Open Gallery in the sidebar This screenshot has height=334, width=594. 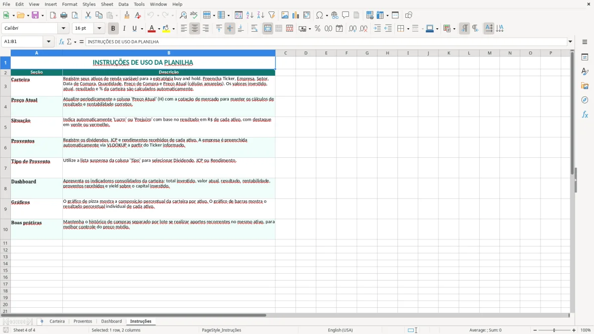(585, 86)
